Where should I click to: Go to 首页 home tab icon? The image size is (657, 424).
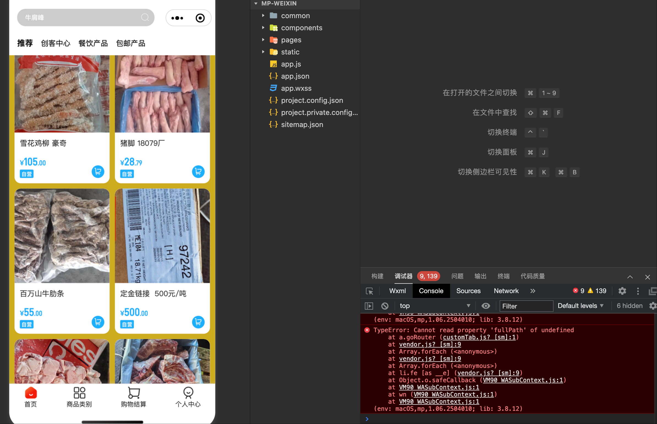(x=31, y=393)
